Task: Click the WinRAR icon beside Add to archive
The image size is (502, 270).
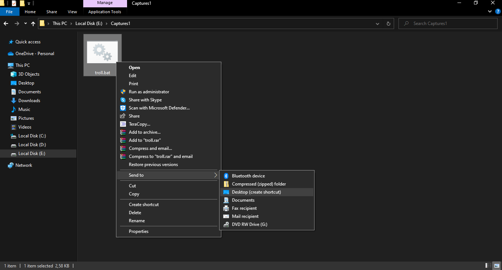Action: 123,132
